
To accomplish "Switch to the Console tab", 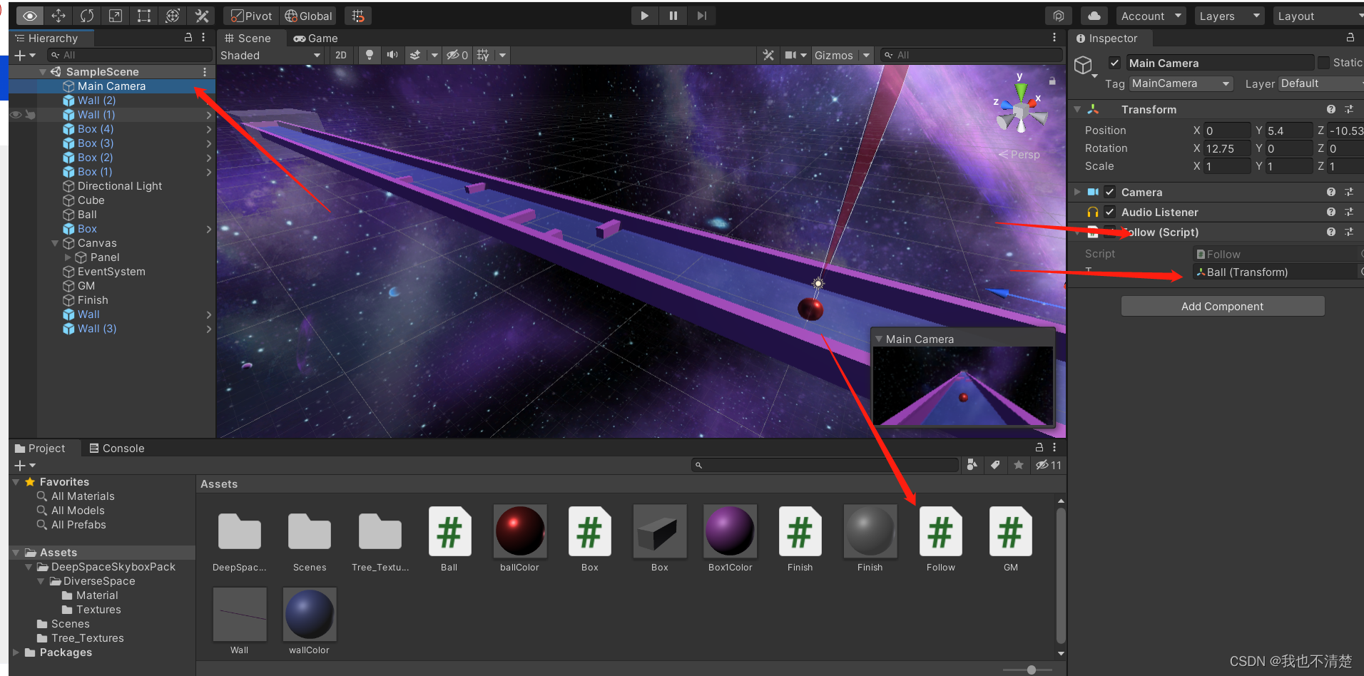I will pyautogui.click(x=117, y=448).
